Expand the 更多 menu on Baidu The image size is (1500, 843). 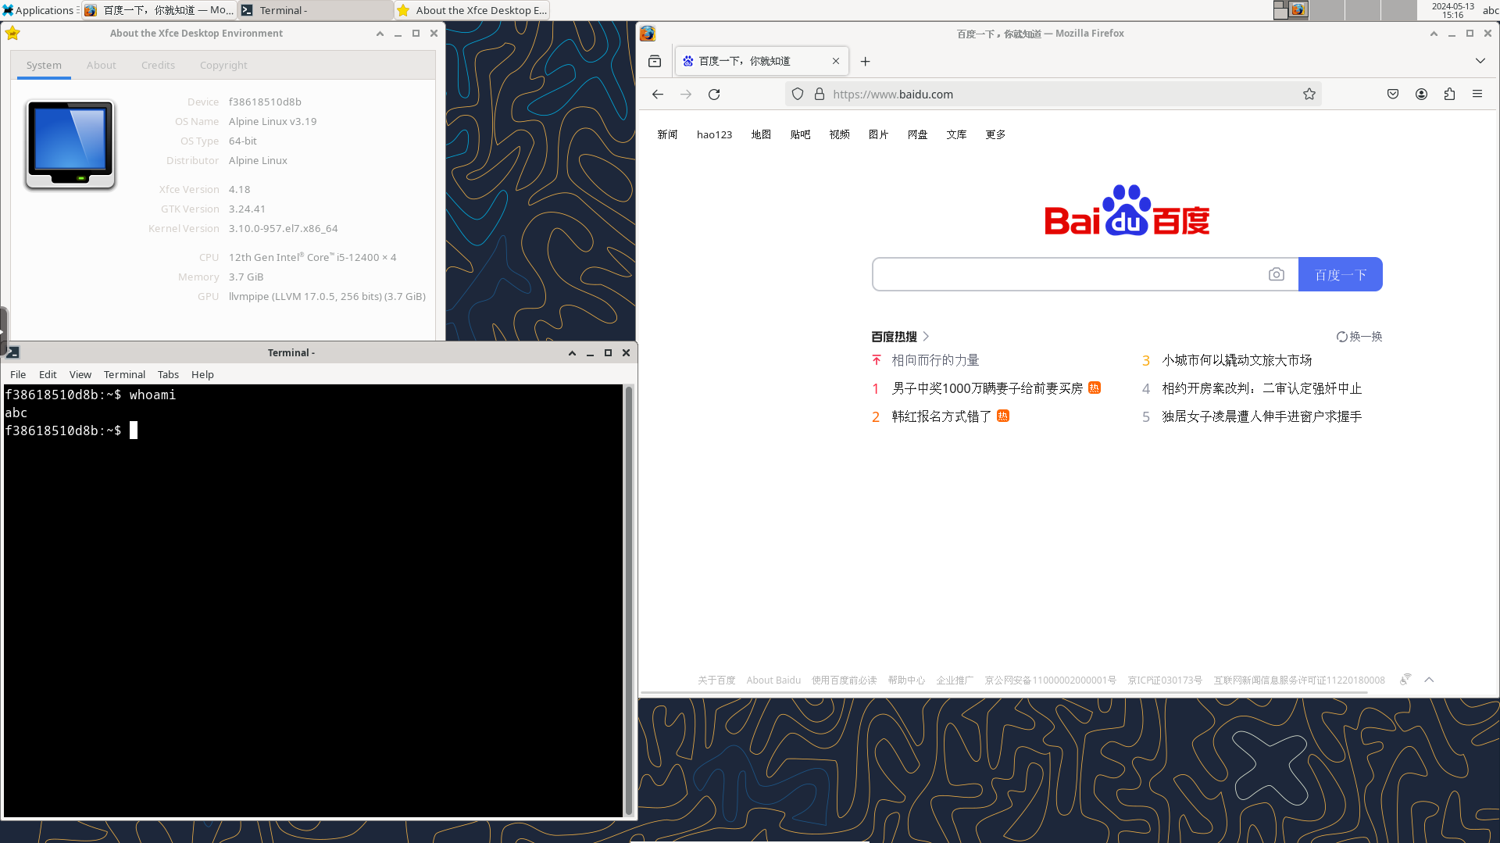point(995,134)
